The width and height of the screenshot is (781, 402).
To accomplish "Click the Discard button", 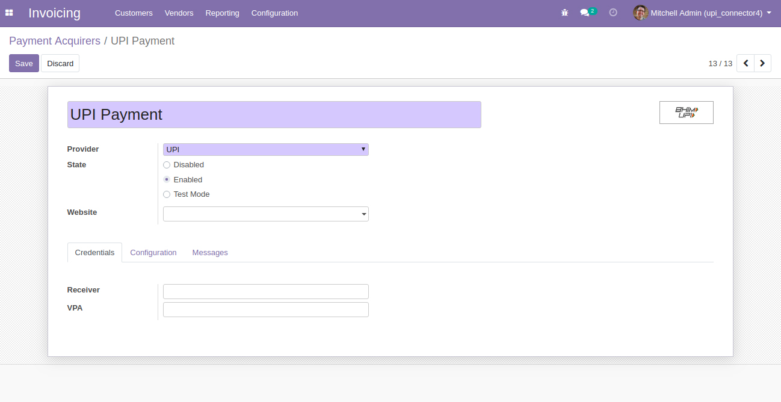I will tap(60, 63).
